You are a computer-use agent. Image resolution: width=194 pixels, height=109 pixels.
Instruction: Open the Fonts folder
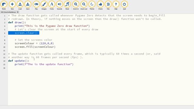click(x=52, y=5)
